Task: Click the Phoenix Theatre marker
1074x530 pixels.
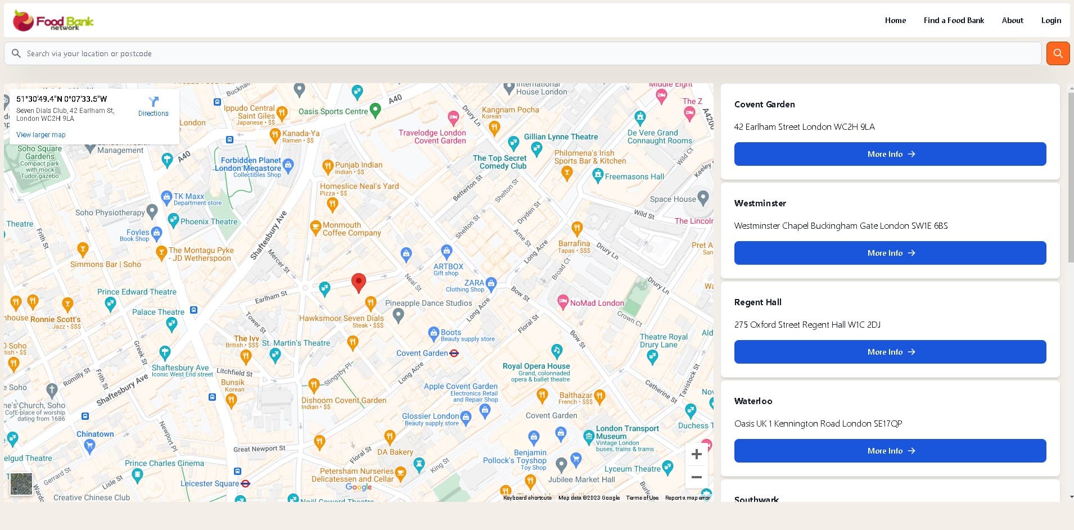Action: 174,220
